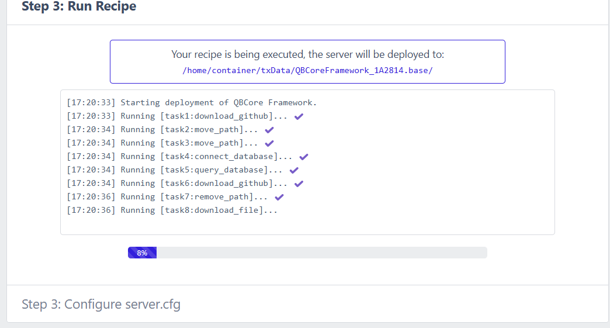This screenshot has height=328, width=610.
Task: Click the 8% deployment progress bar
Action: [x=307, y=253]
